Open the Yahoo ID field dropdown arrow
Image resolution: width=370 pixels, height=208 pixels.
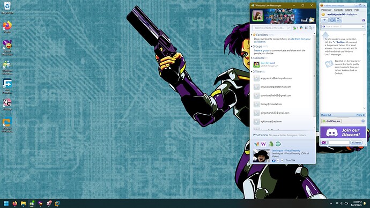pos(363,26)
